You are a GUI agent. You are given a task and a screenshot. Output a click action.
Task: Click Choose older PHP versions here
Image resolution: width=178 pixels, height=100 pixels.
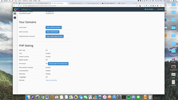(58, 64)
